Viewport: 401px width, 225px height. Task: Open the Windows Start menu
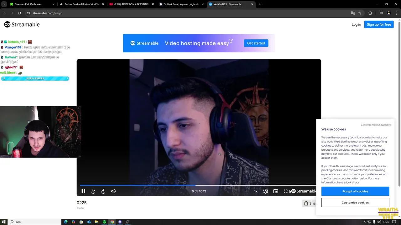pyautogui.click(x=4, y=222)
